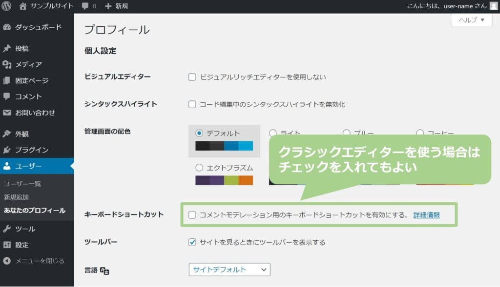Open the site home icon サンプルサイト
The height and width of the screenshot is (287, 500).
(23, 6)
